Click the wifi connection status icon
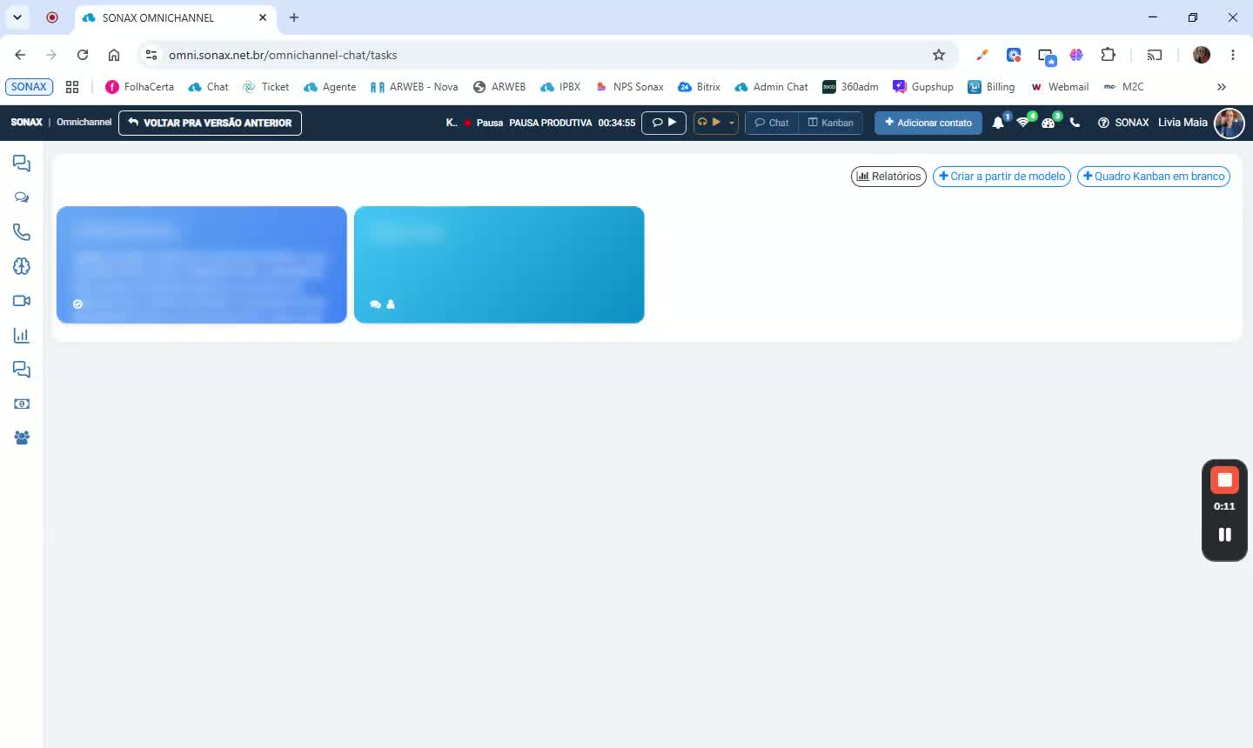Viewport: 1253px width, 748px height. pyautogui.click(x=1023, y=123)
